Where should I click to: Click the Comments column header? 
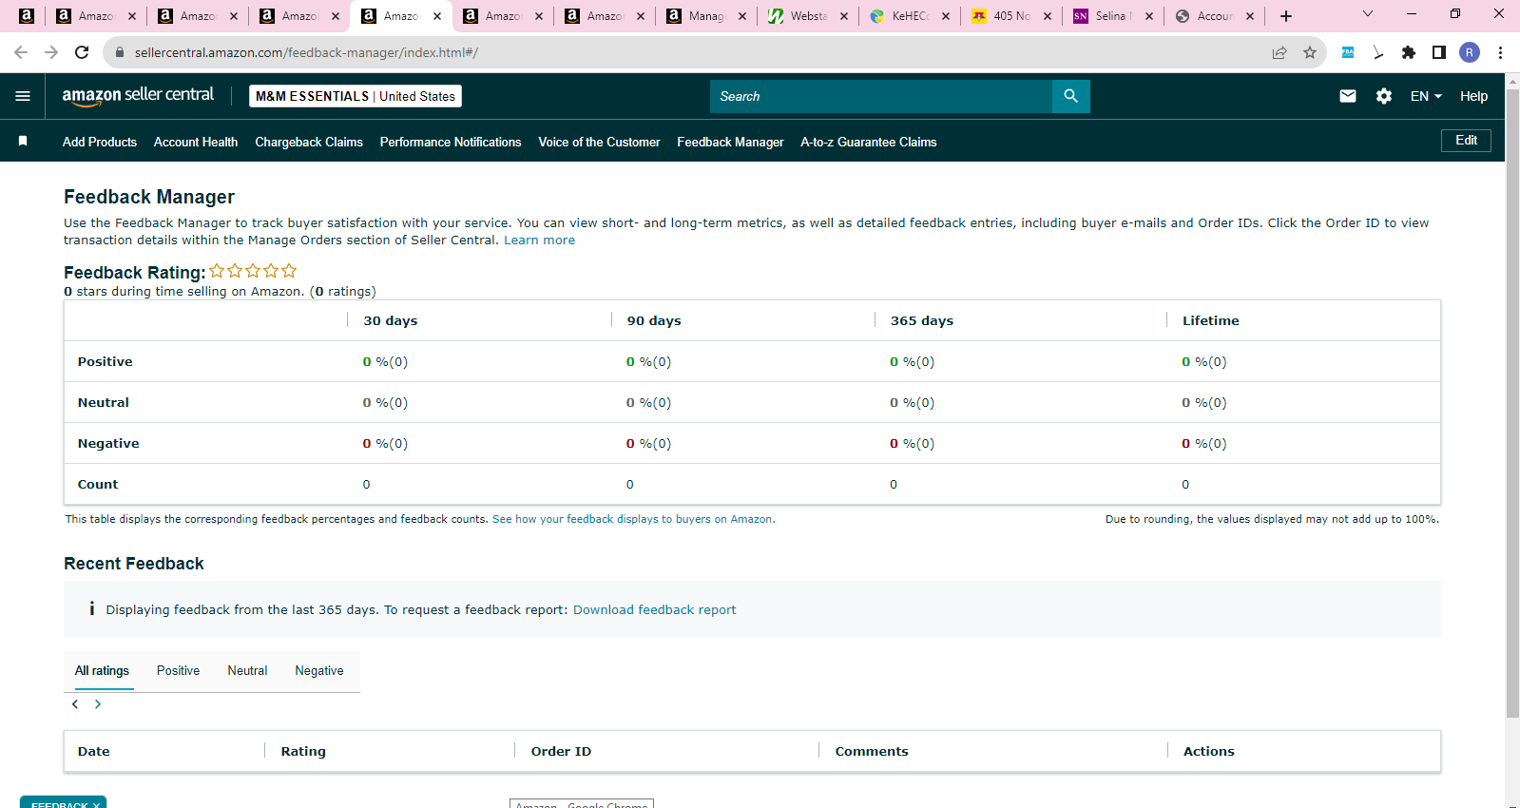(x=872, y=751)
